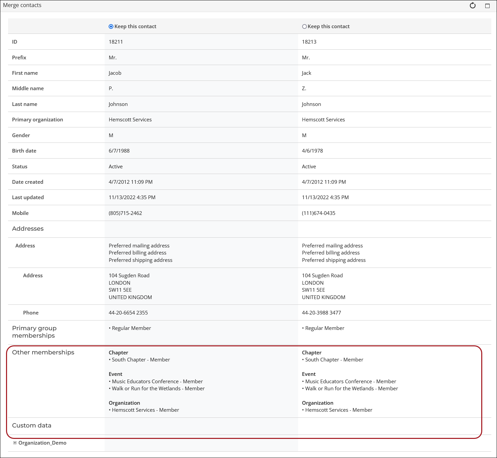497x458 pixels.
Task: Click mobile number (111)674-0435
Action: click(x=319, y=213)
